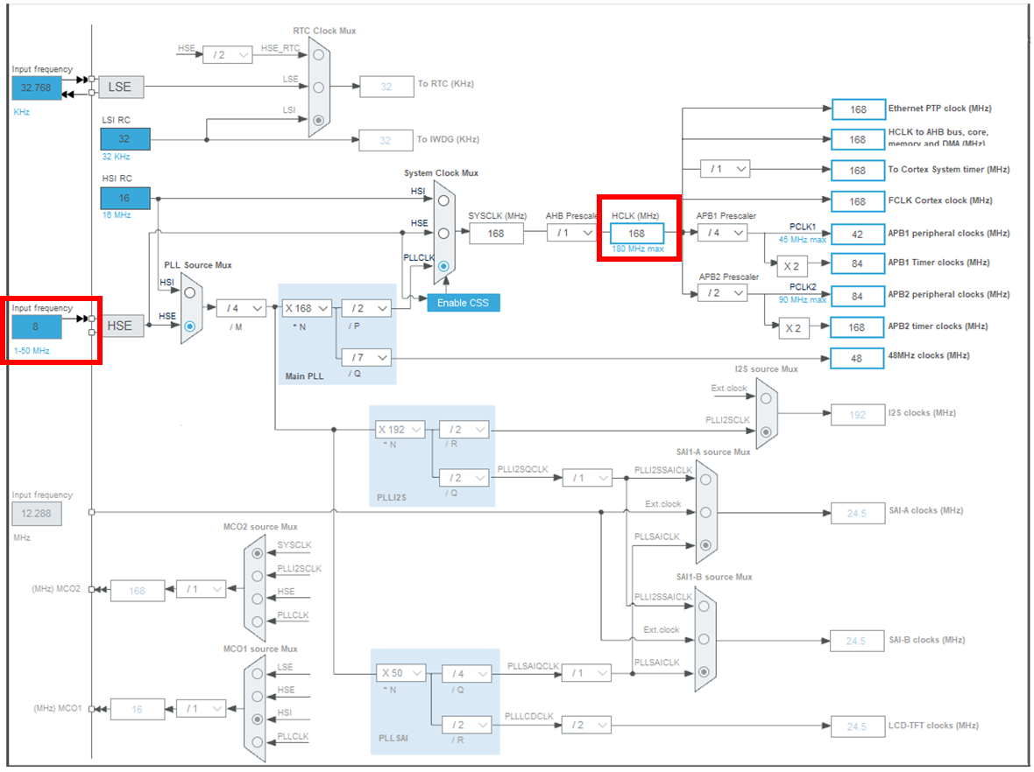Expand the Main PLL /Q divider dropdown
Viewport: 1034px width, 772px height.
click(366, 357)
